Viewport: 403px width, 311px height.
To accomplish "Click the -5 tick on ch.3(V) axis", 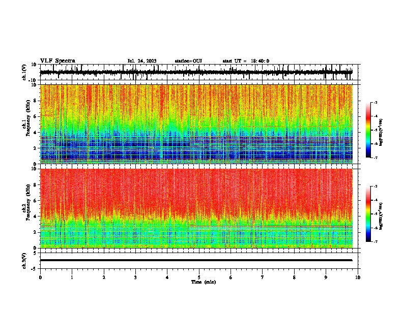I will coord(35,269).
